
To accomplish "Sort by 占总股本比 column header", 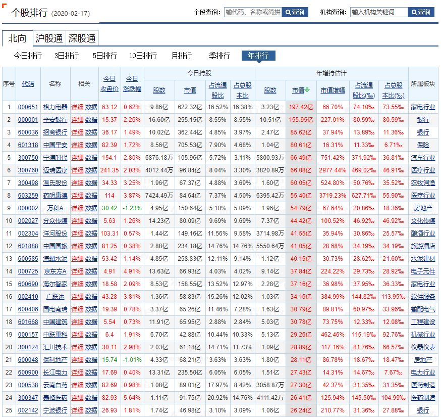I will point(242,90).
